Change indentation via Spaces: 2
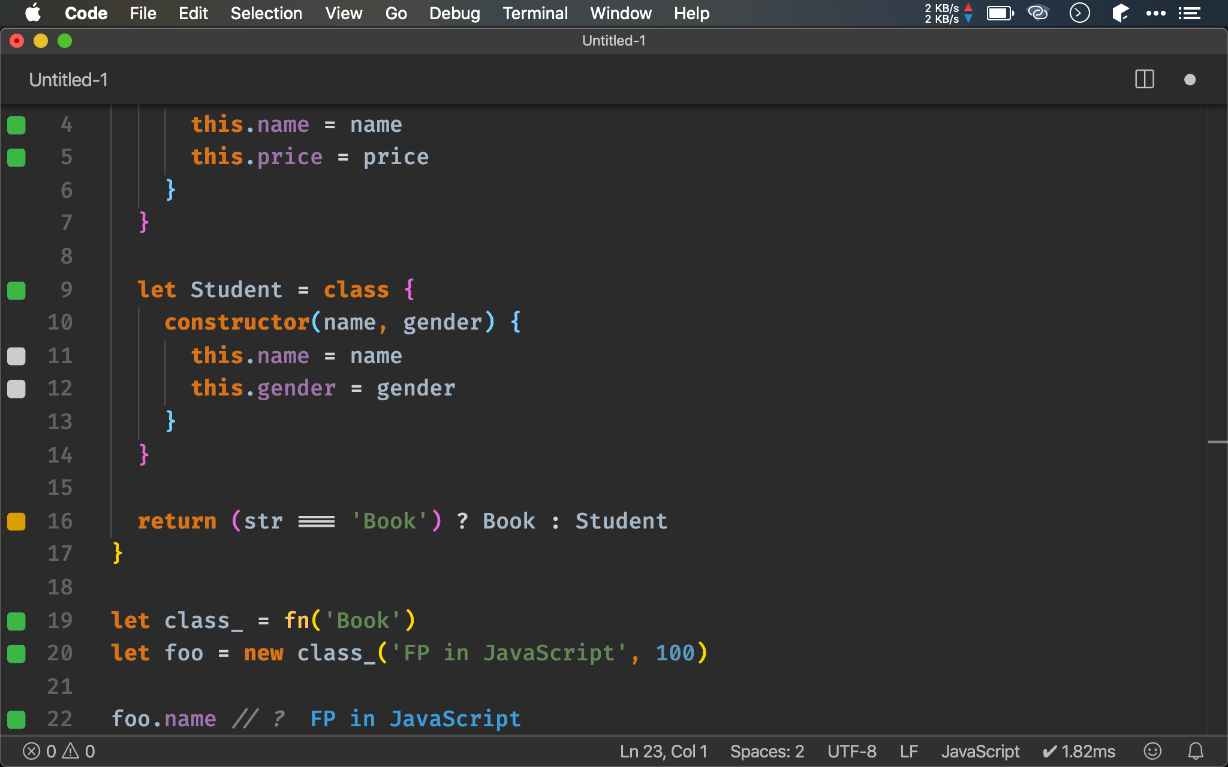The width and height of the screenshot is (1228, 767). tap(766, 751)
